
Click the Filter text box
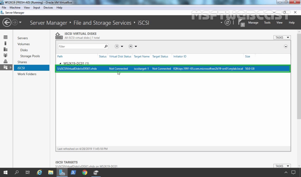coord(81,46)
